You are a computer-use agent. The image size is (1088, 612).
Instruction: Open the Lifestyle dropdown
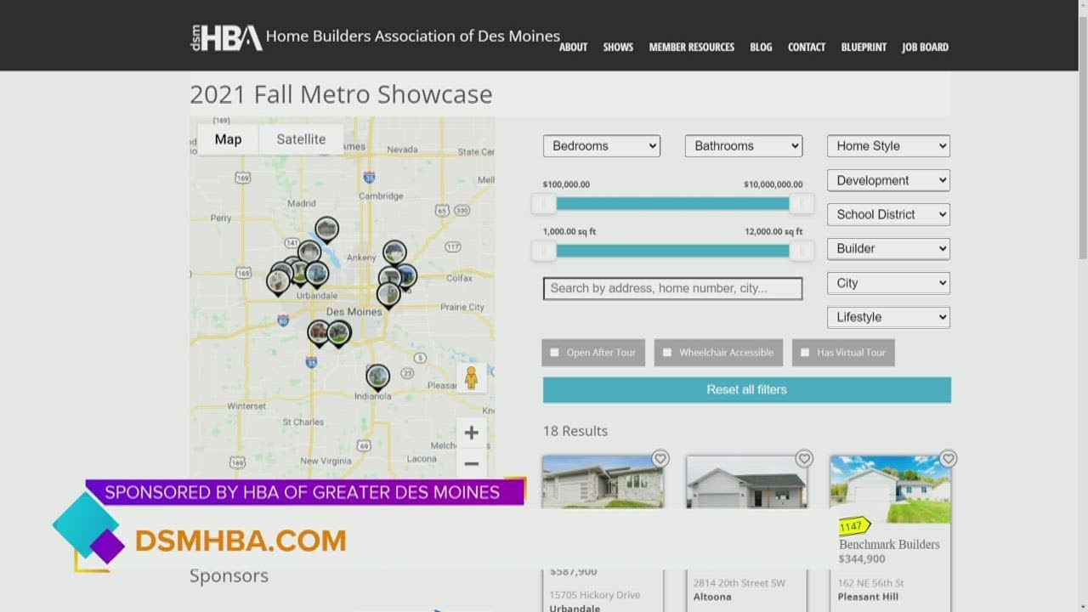point(888,317)
